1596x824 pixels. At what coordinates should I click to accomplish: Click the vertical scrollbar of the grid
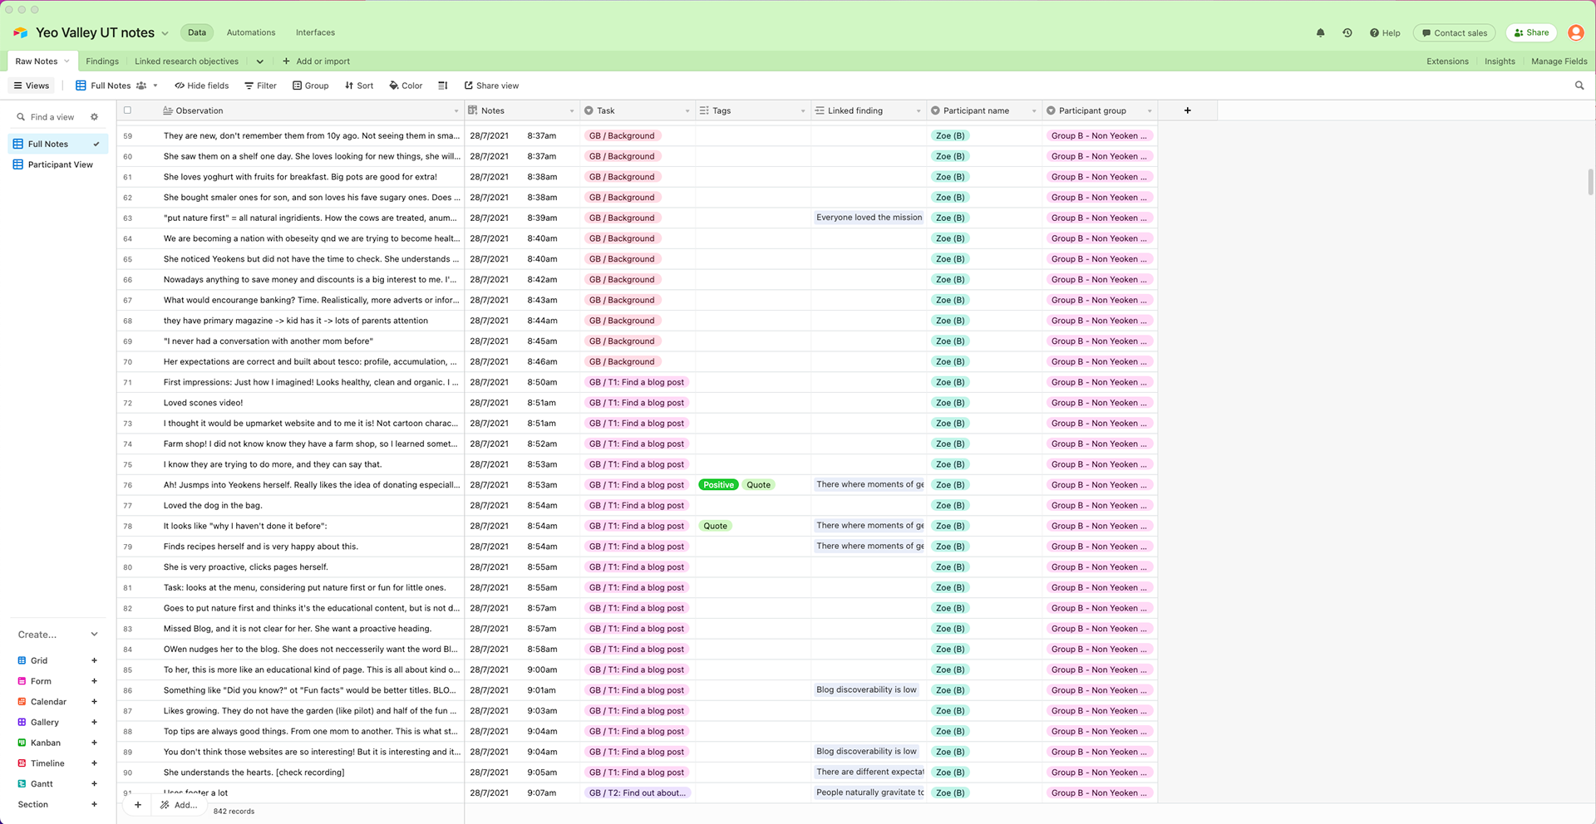pos(1590,181)
